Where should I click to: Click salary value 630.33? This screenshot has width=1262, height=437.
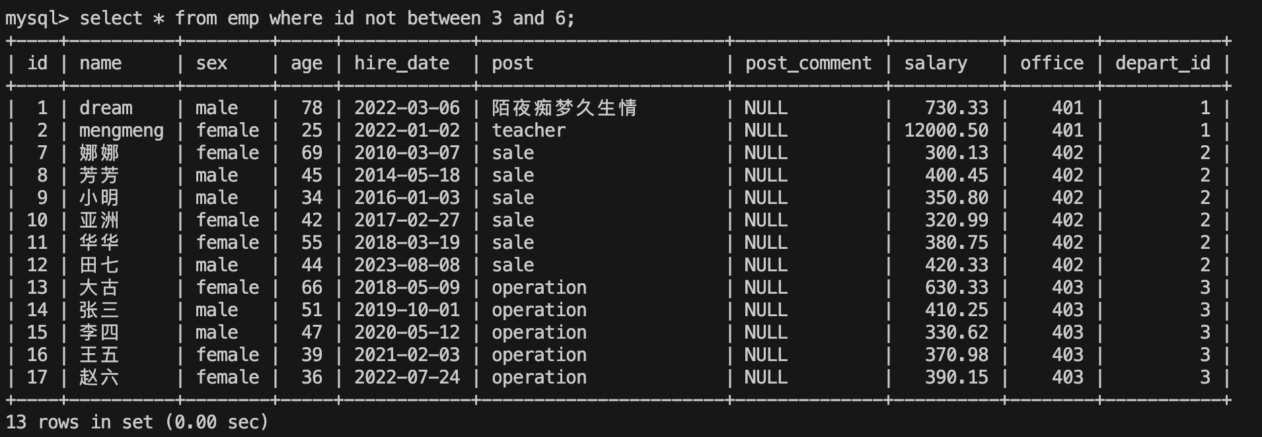(x=957, y=288)
